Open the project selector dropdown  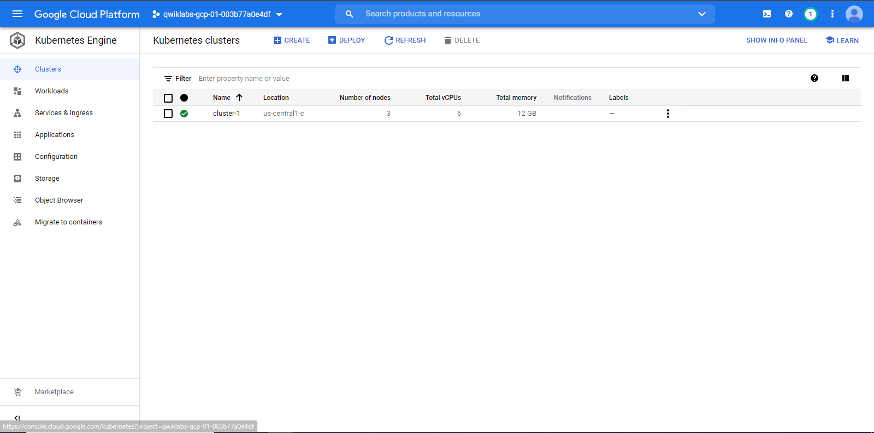[x=217, y=14]
